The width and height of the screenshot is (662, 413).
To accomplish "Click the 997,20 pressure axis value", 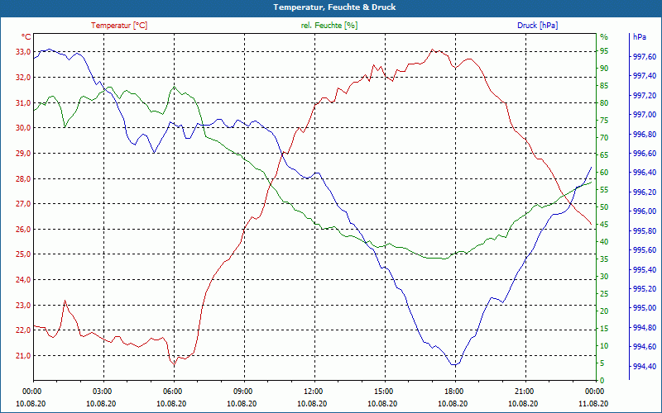I will (645, 95).
